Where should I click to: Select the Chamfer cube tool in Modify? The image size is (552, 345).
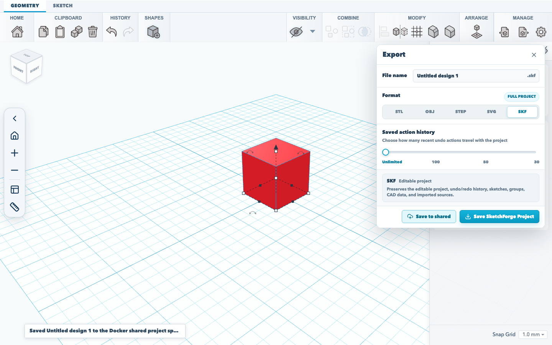pos(433,32)
